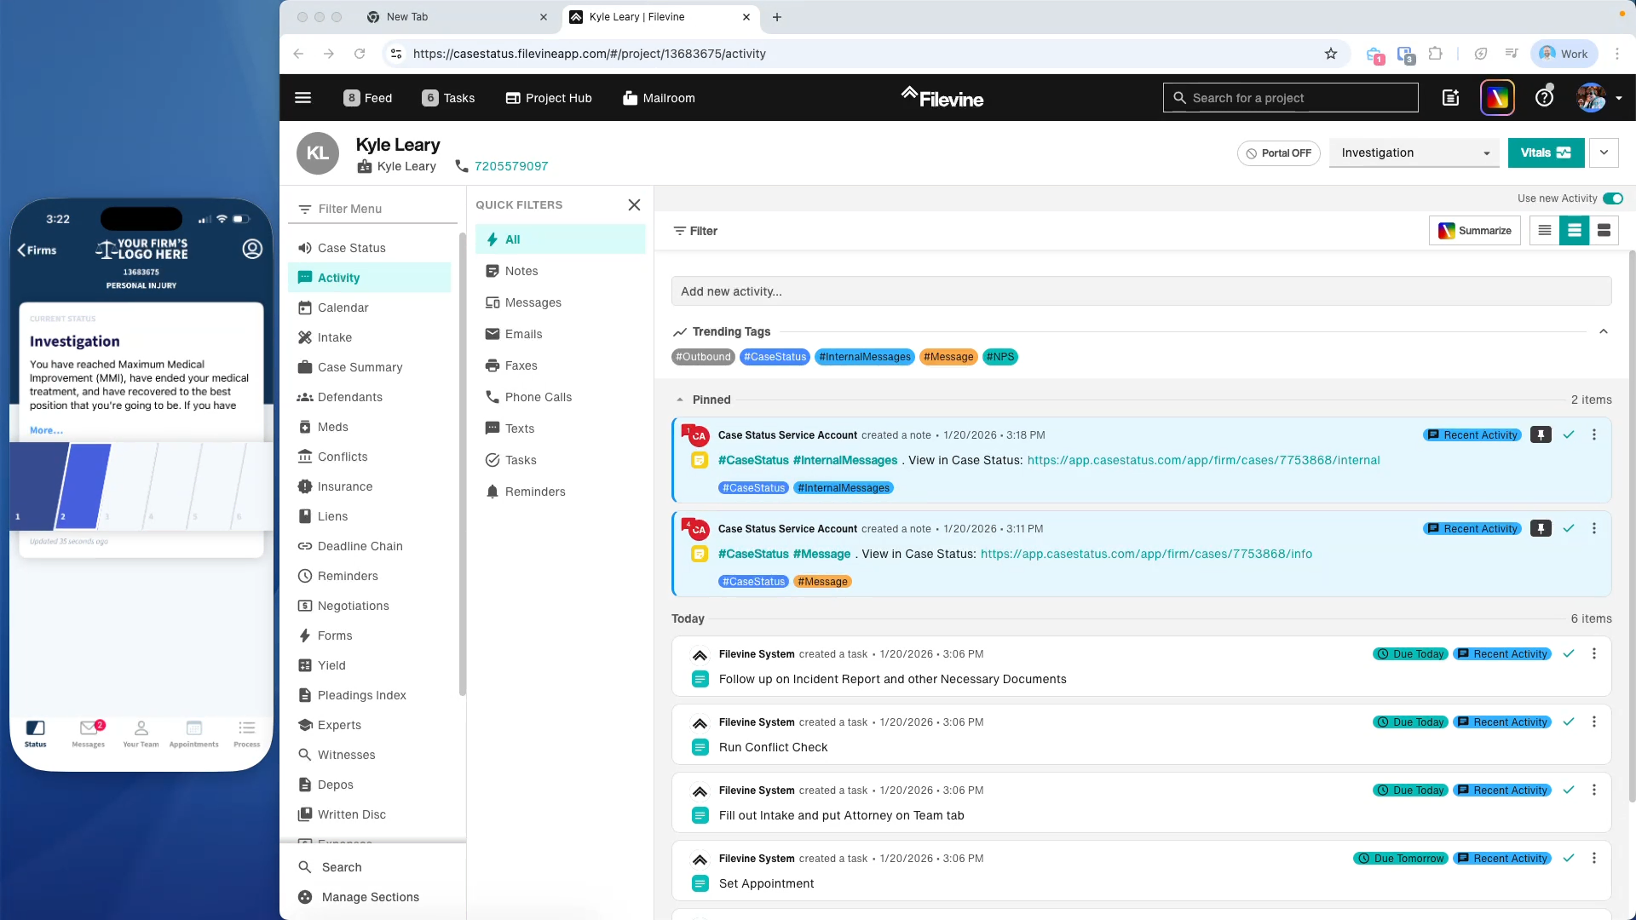Toggle the Use new Activity switch
The width and height of the screenshot is (1636, 920).
(1612, 198)
